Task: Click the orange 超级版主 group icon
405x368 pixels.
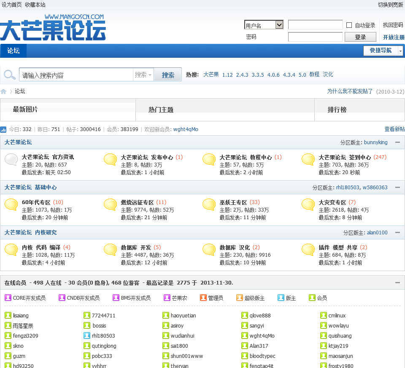Action: pyautogui.click(x=240, y=298)
